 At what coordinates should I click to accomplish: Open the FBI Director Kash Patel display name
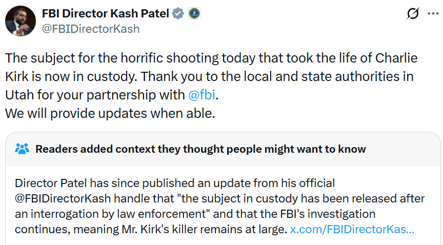click(105, 14)
